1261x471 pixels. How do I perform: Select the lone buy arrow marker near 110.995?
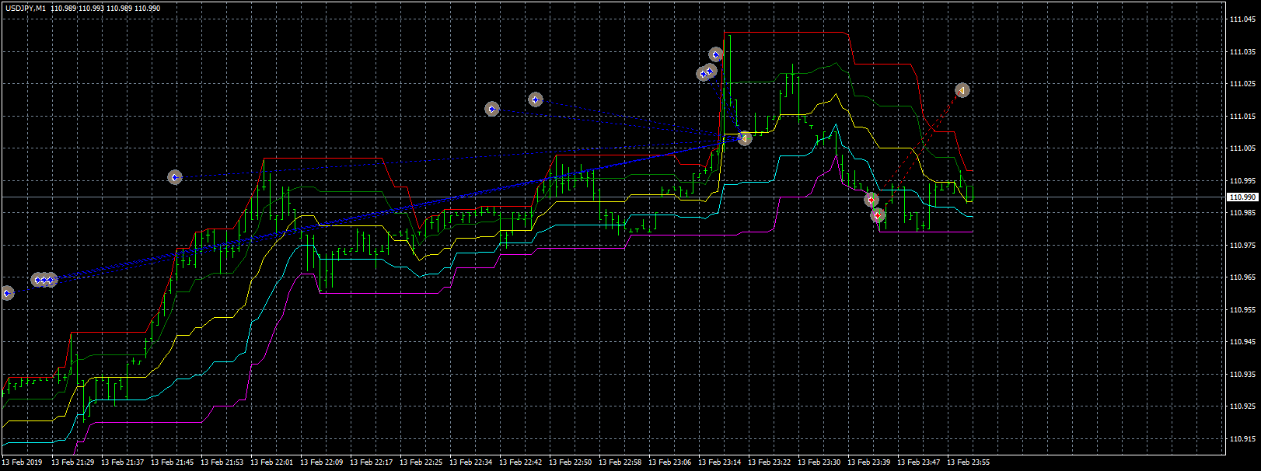click(175, 177)
